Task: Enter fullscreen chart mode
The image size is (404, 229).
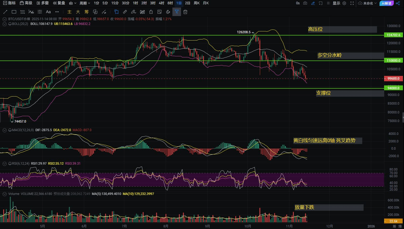Action: [x=352, y=3]
